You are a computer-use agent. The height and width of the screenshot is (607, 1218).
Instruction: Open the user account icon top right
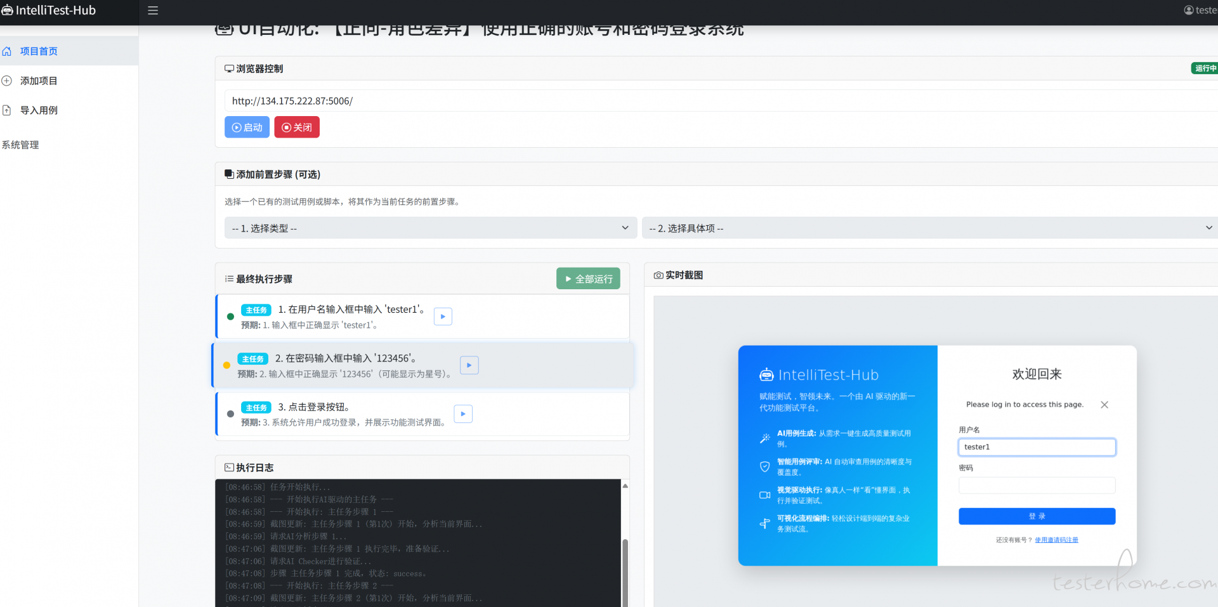tap(1188, 10)
